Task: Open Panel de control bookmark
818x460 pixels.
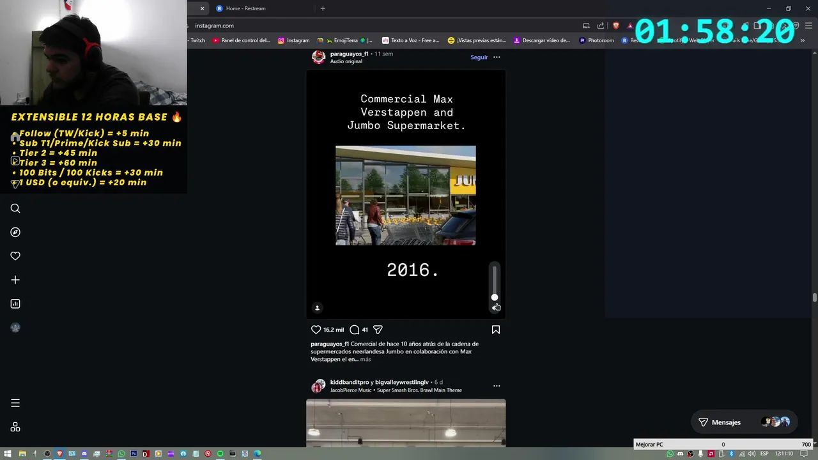Action: coord(242,40)
